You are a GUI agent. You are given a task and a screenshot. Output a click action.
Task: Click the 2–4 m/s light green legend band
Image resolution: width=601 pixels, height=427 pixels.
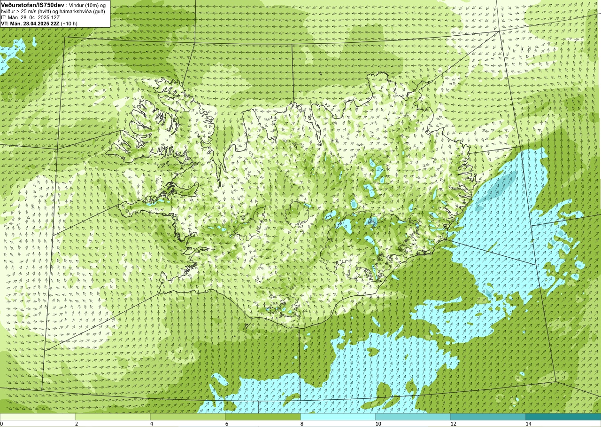click(113, 417)
